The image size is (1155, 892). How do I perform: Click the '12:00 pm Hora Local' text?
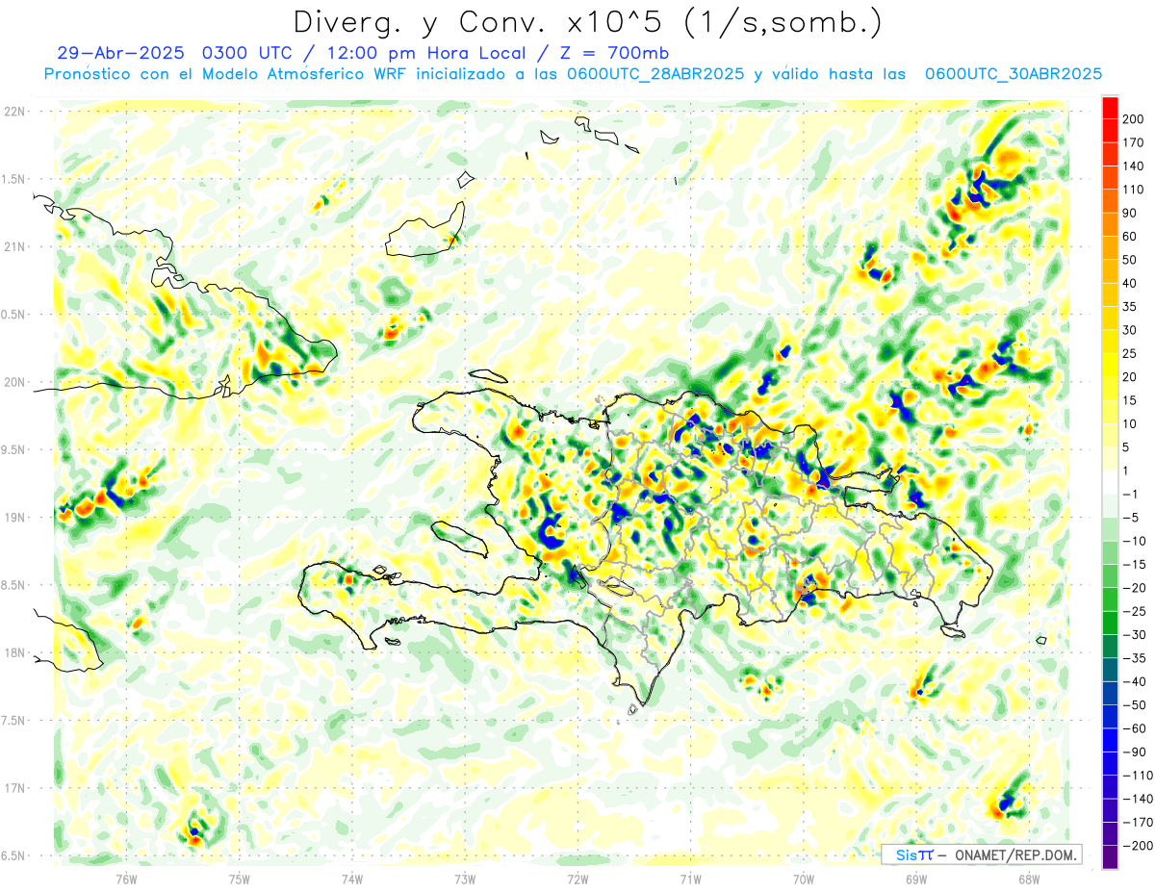click(425, 53)
